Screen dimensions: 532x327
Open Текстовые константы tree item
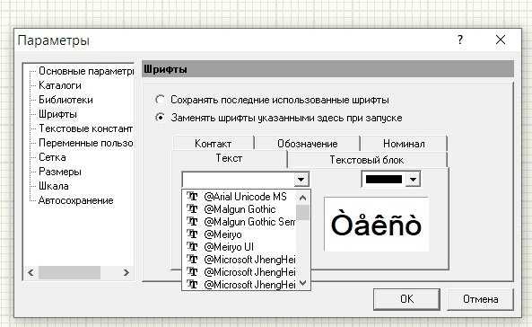point(85,128)
